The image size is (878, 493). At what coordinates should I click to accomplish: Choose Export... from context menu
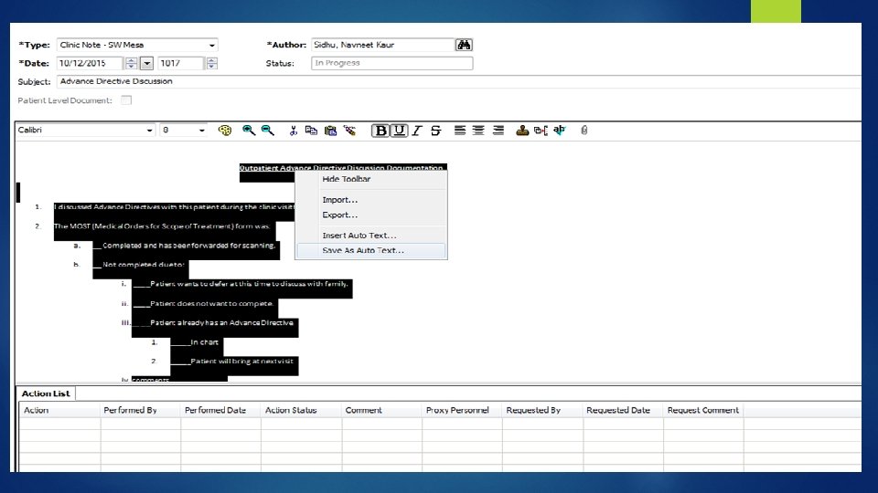pyautogui.click(x=370, y=215)
